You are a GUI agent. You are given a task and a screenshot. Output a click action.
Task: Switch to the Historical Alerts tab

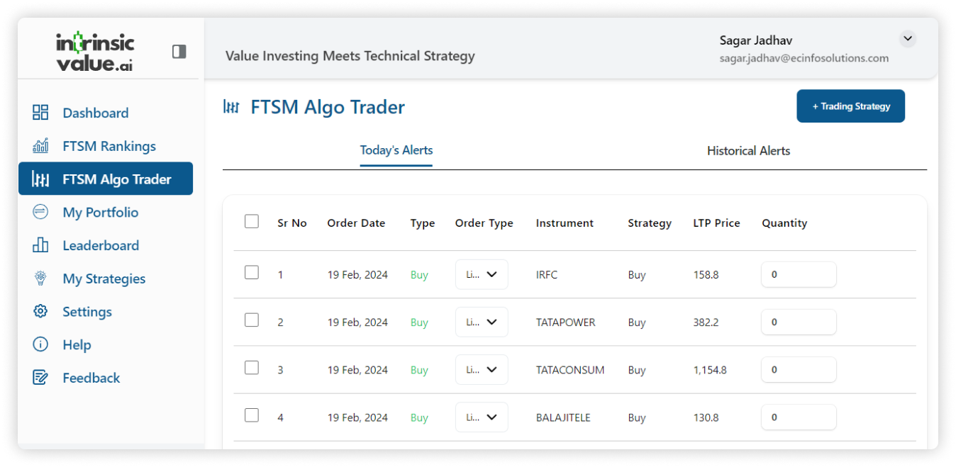pos(748,151)
